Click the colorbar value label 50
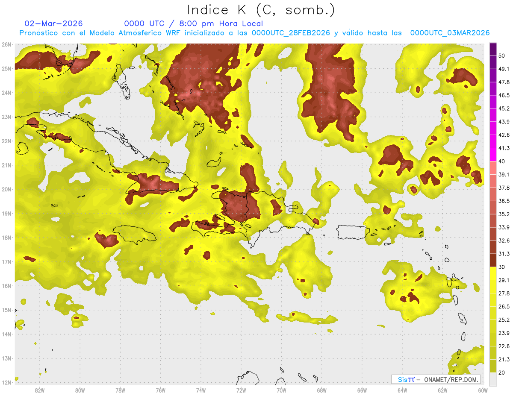Screen dimensions: 513x396 click(502, 56)
